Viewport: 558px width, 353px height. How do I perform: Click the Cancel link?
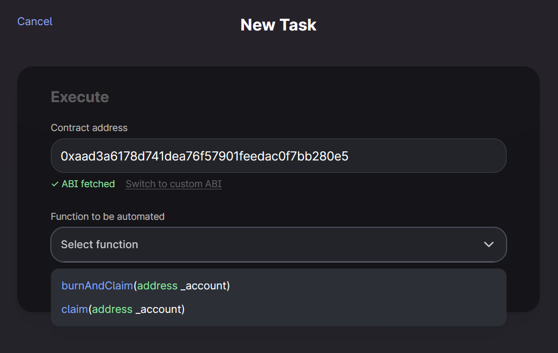35,21
